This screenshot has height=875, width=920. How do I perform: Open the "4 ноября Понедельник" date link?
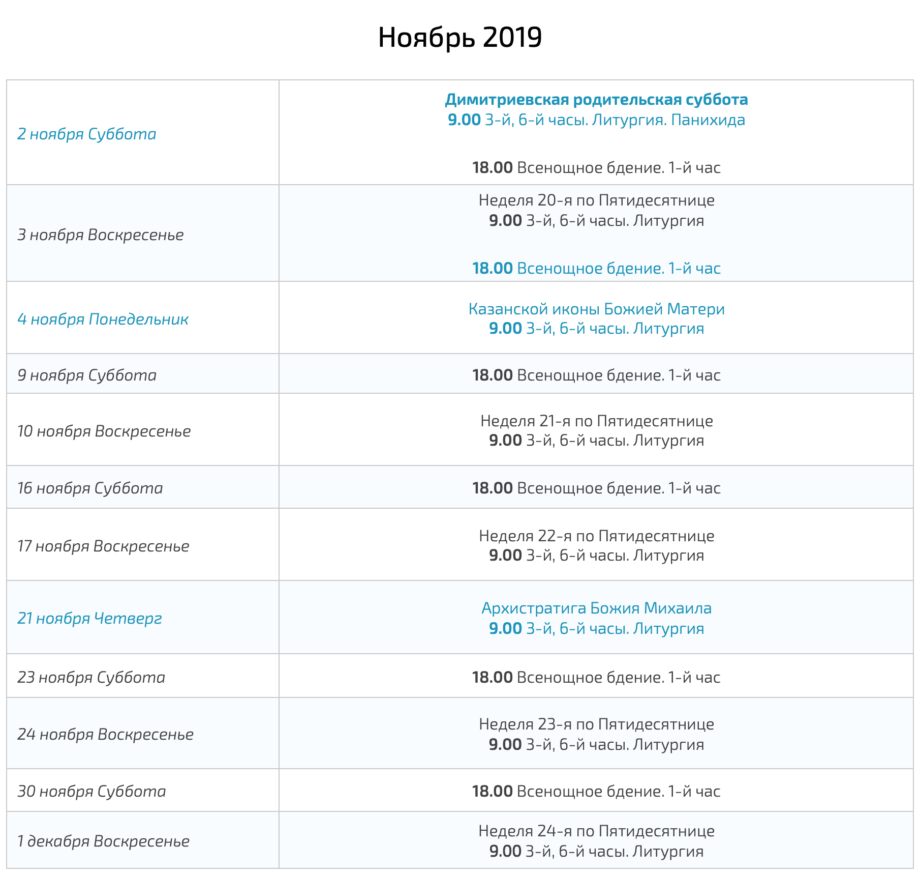point(103,319)
